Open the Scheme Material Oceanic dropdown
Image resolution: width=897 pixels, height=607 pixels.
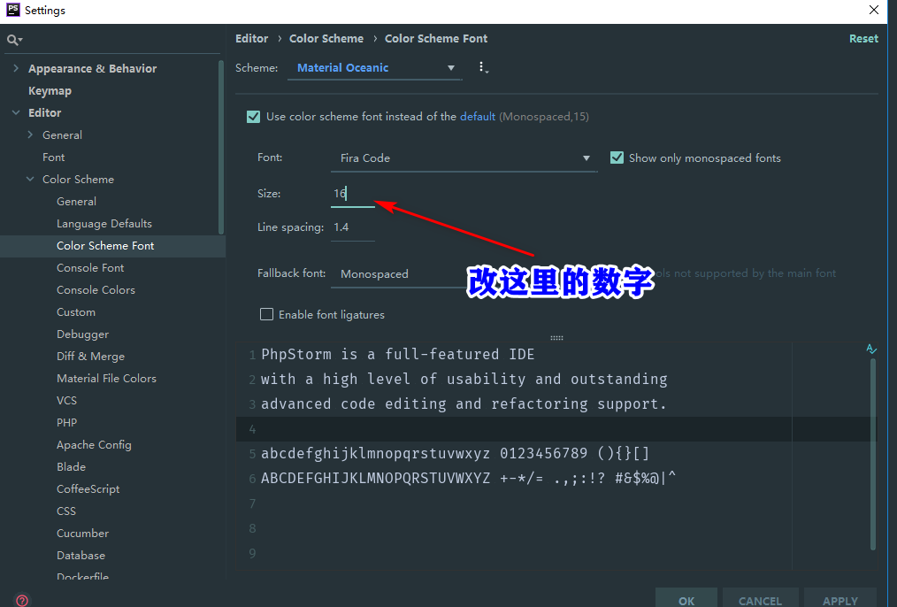point(375,68)
